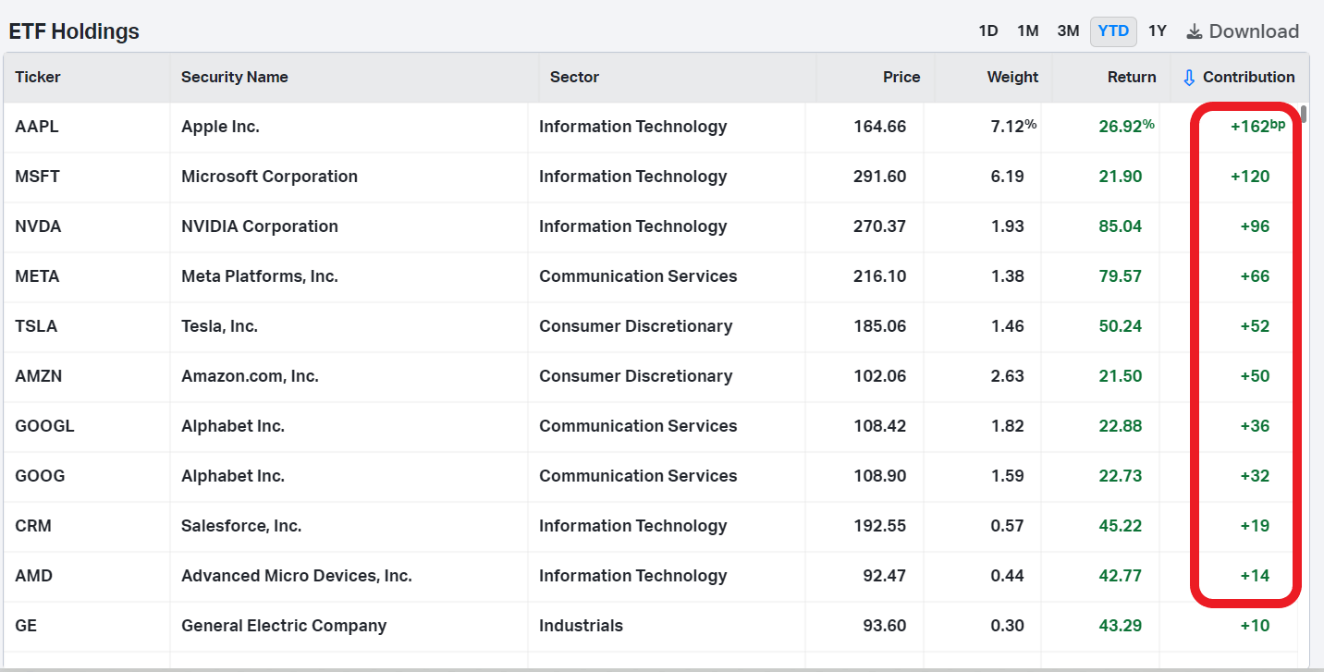The height and width of the screenshot is (672, 1324).
Task: Switch to the 3M view
Action: pos(1068,31)
